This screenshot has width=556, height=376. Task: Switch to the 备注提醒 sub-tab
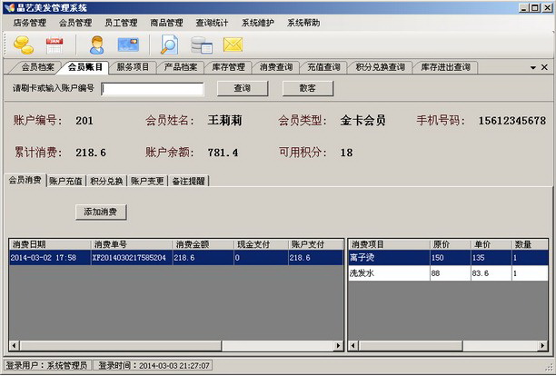(188, 181)
